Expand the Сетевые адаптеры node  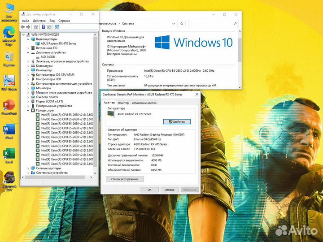tap(28, 168)
